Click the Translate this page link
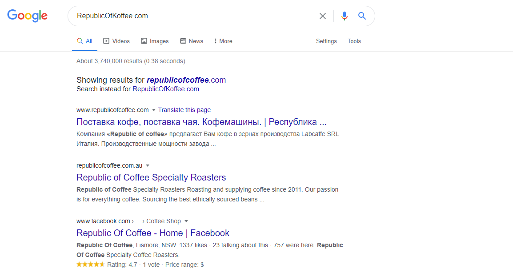 (184, 110)
